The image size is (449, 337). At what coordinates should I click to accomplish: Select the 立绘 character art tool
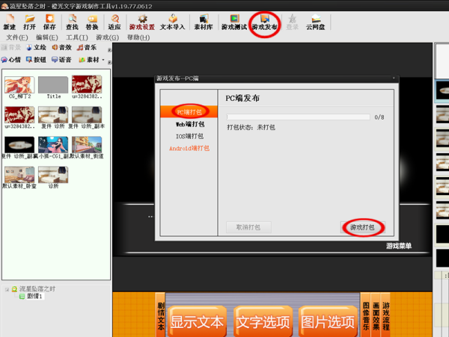point(36,47)
